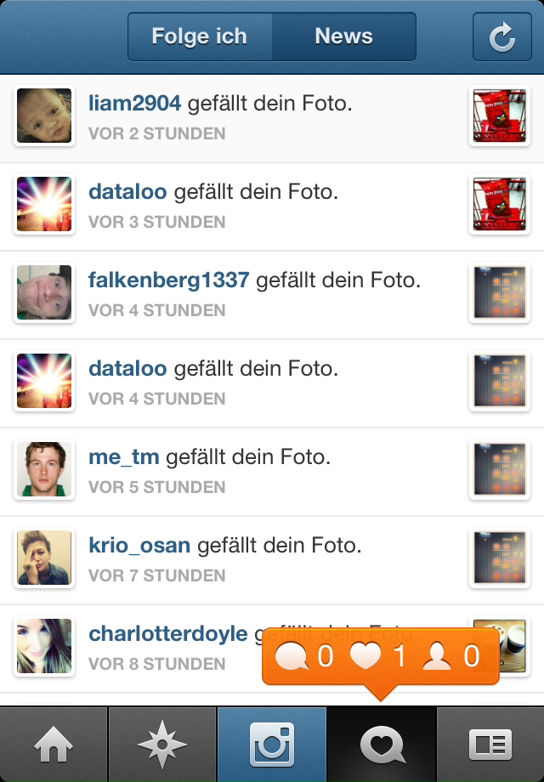
Task: Open falkenberg1337 username link
Action: point(168,280)
